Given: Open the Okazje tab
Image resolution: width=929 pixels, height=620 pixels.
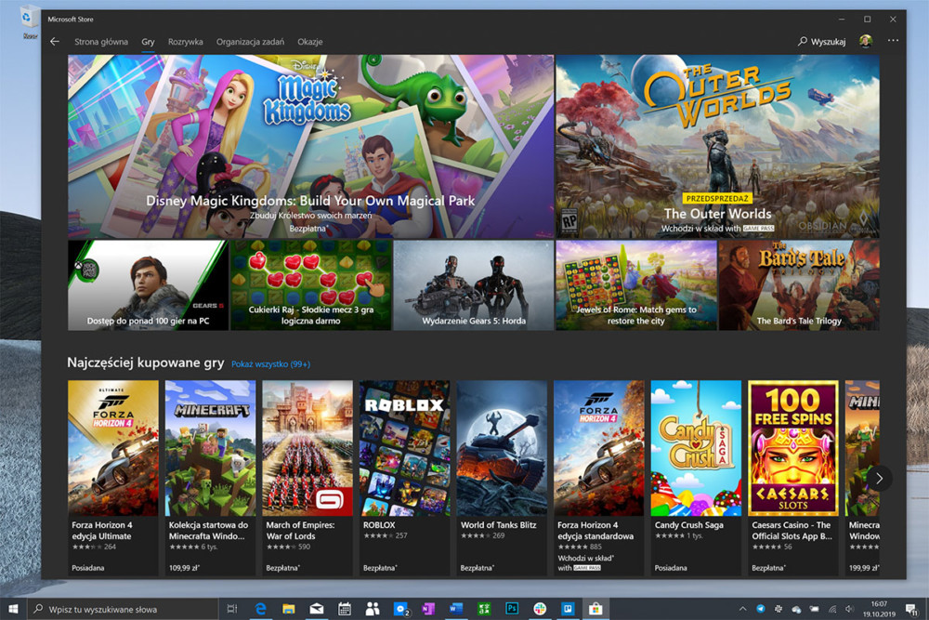Looking at the screenshot, I should tap(310, 42).
